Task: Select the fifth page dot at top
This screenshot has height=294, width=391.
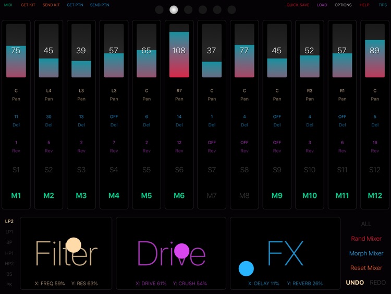Action: tap(217, 10)
